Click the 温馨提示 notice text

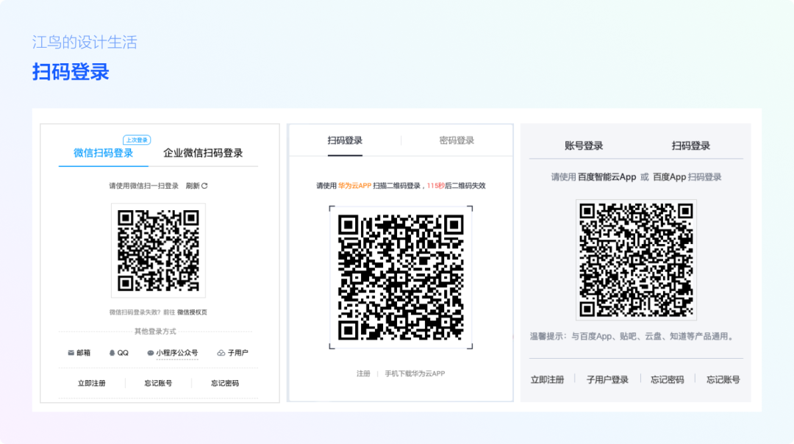[x=633, y=336]
